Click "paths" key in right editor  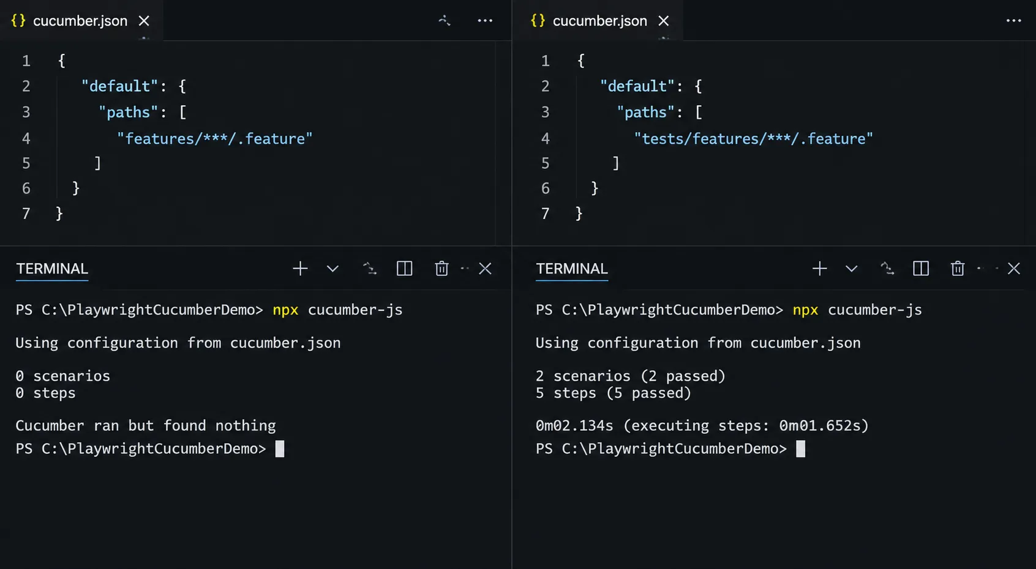(646, 113)
